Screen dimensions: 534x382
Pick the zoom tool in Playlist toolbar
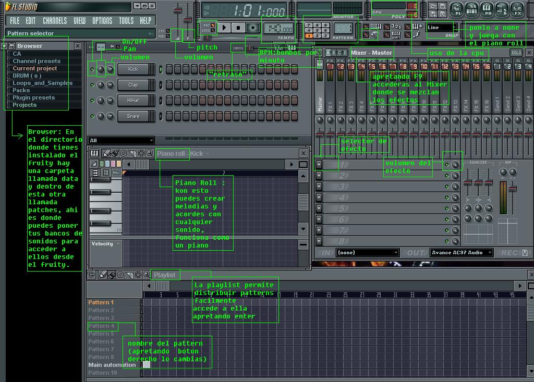pyautogui.click(x=147, y=275)
